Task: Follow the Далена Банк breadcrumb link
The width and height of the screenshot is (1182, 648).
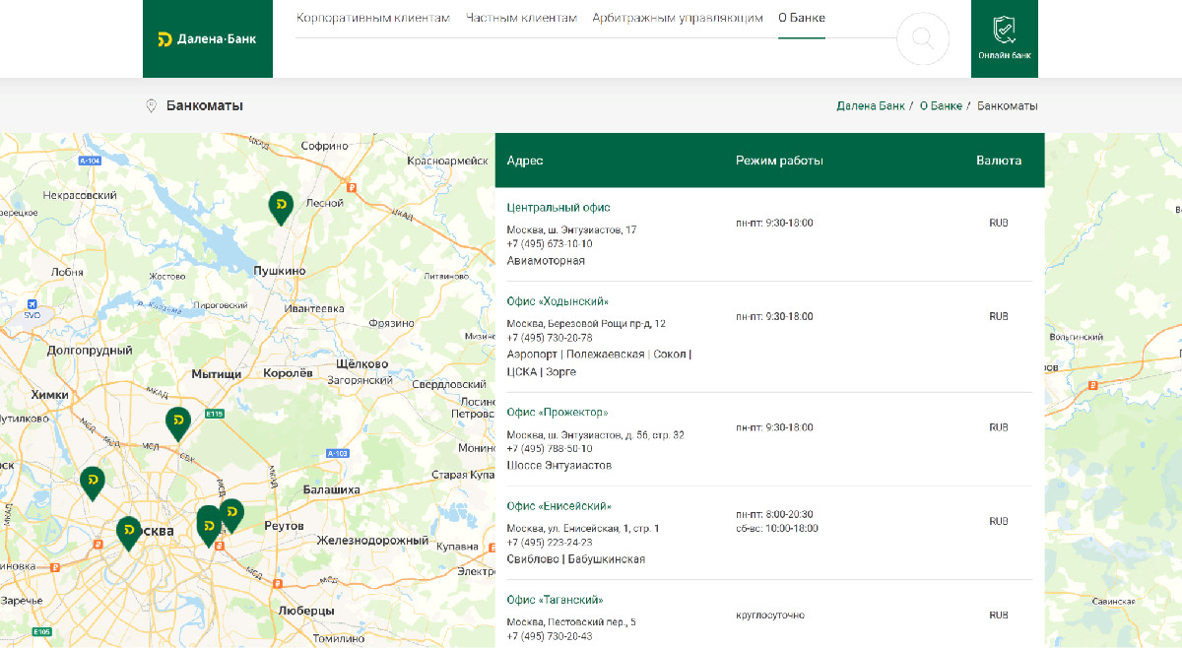Action: pos(871,106)
